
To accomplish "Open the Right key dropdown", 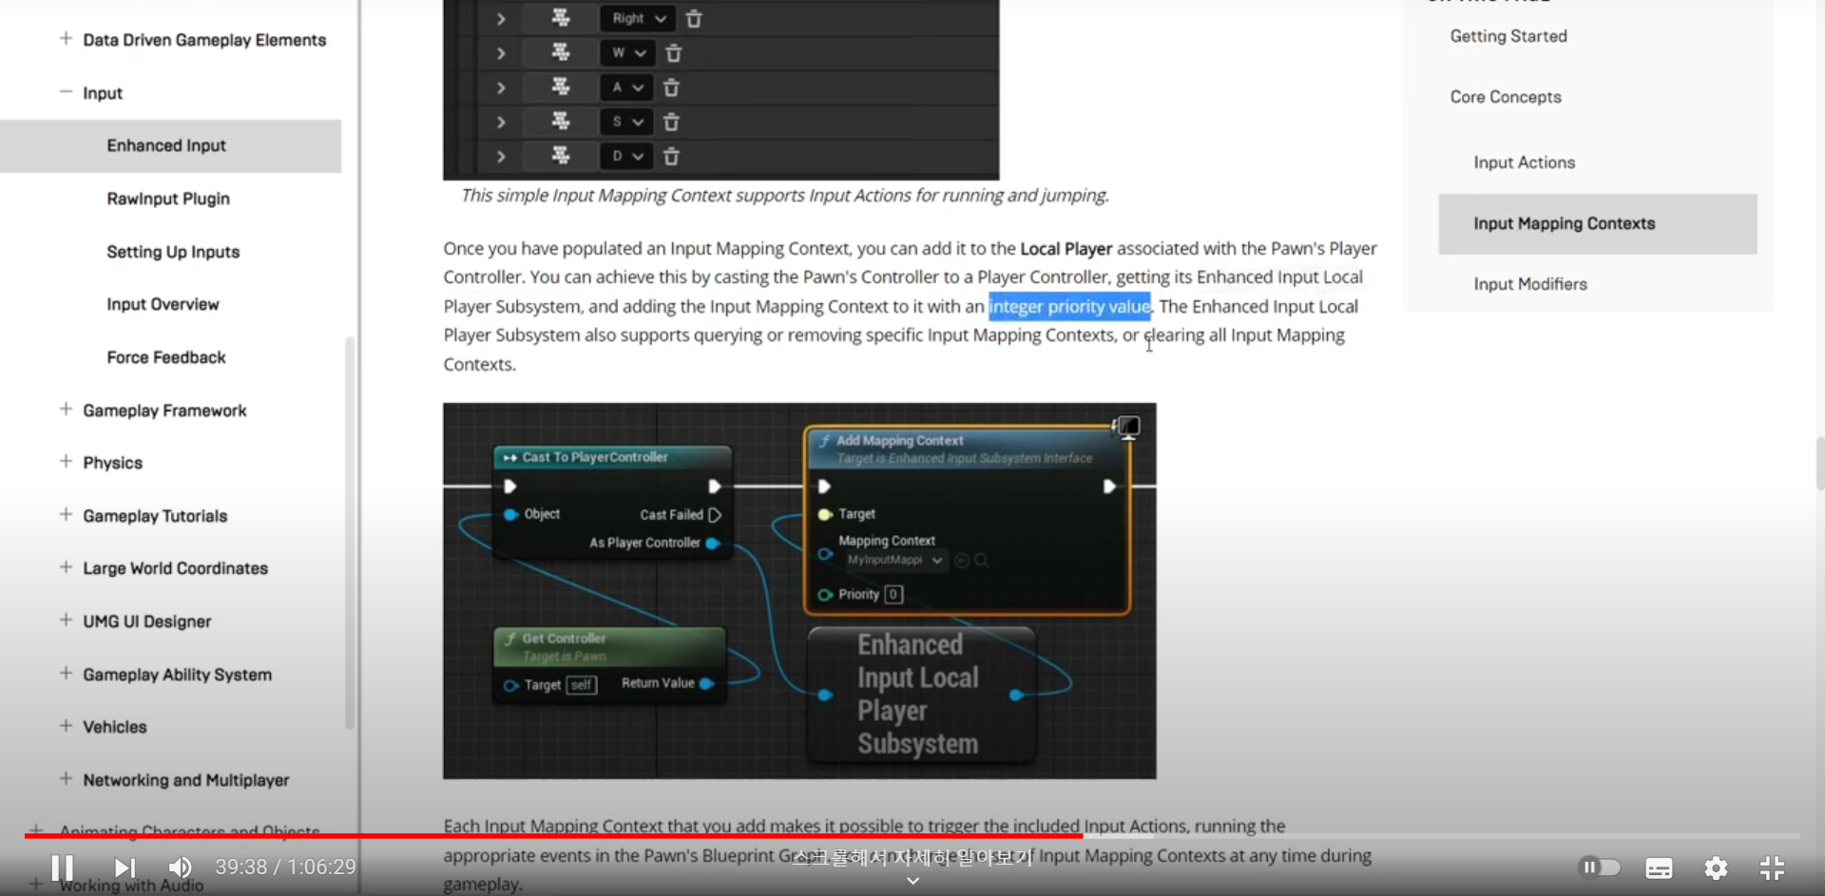I will point(638,19).
